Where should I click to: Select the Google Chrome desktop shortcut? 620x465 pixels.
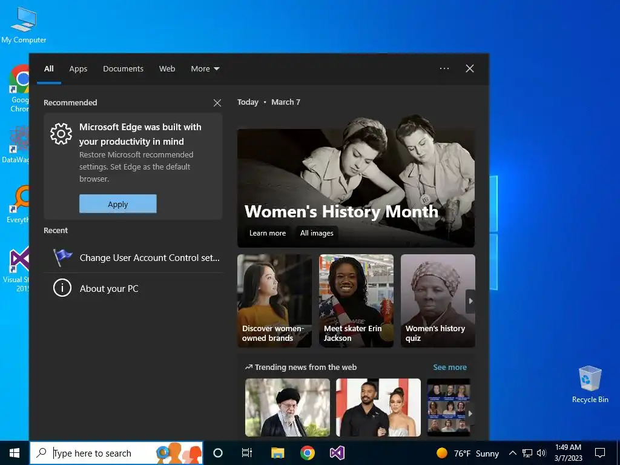[x=19, y=89]
